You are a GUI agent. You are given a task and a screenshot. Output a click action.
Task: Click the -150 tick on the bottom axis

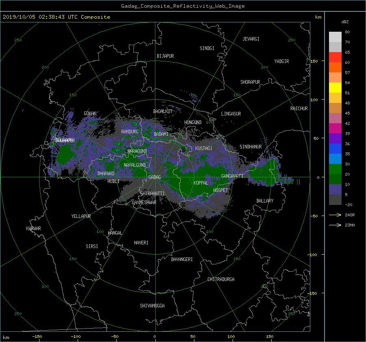(x=37, y=337)
